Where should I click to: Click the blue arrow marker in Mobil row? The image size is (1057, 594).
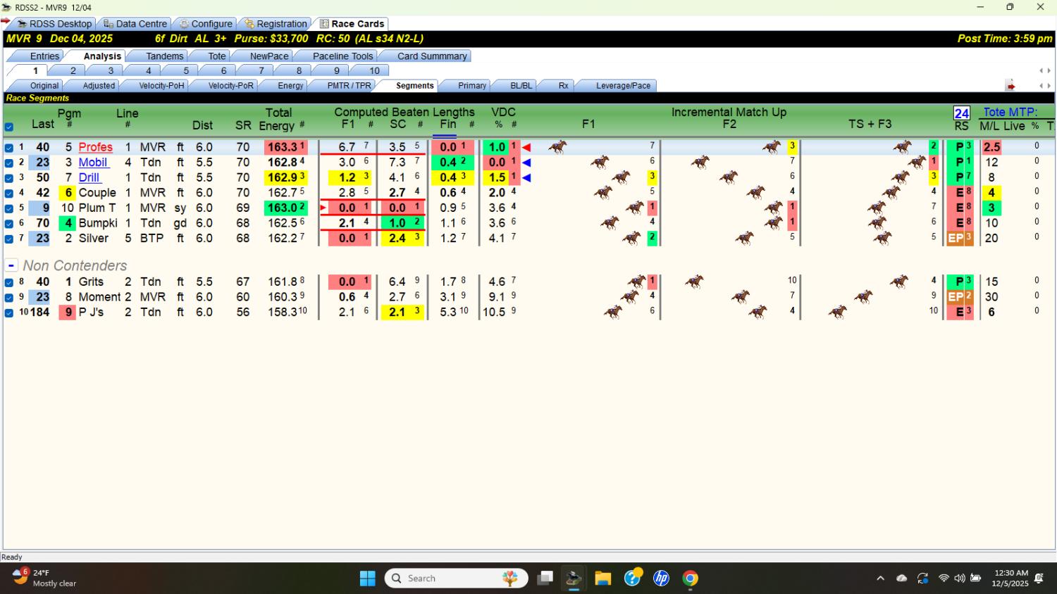click(x=526, y=163)
